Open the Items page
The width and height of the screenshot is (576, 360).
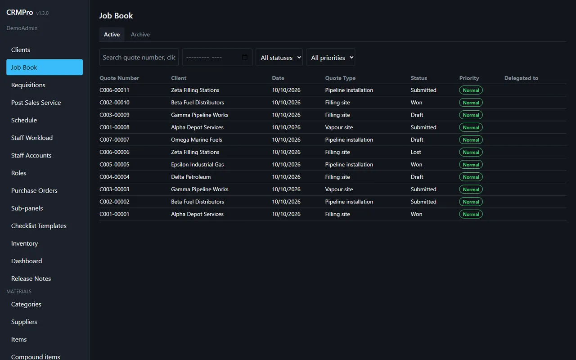coord(45,339)
